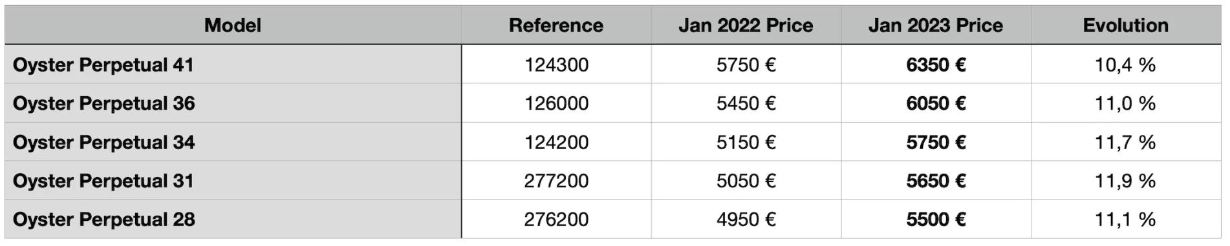This screenshot has height=246, width=1230.
Task: Click the bold 6350 € price cell
Action: tap(936, 65)
